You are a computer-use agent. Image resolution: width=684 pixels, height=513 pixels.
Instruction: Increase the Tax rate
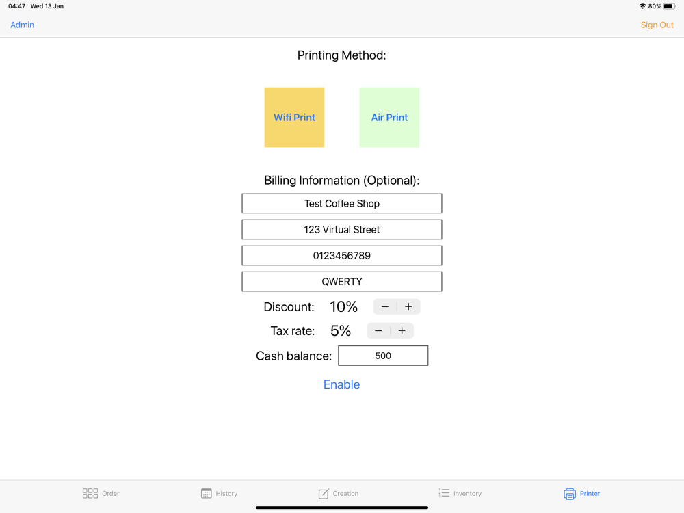click(x=402, y=330)
